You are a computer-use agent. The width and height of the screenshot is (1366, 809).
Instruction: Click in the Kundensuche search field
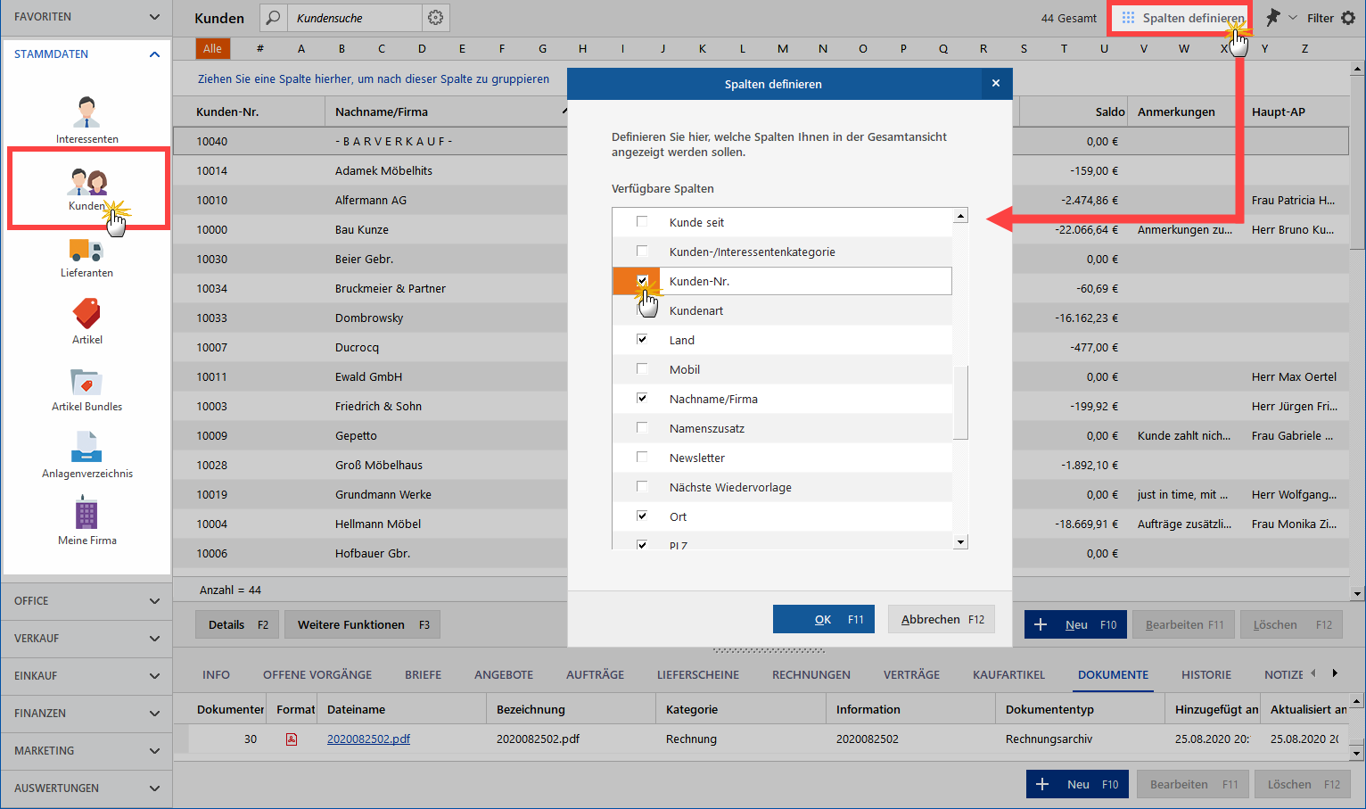click(355, 18)
